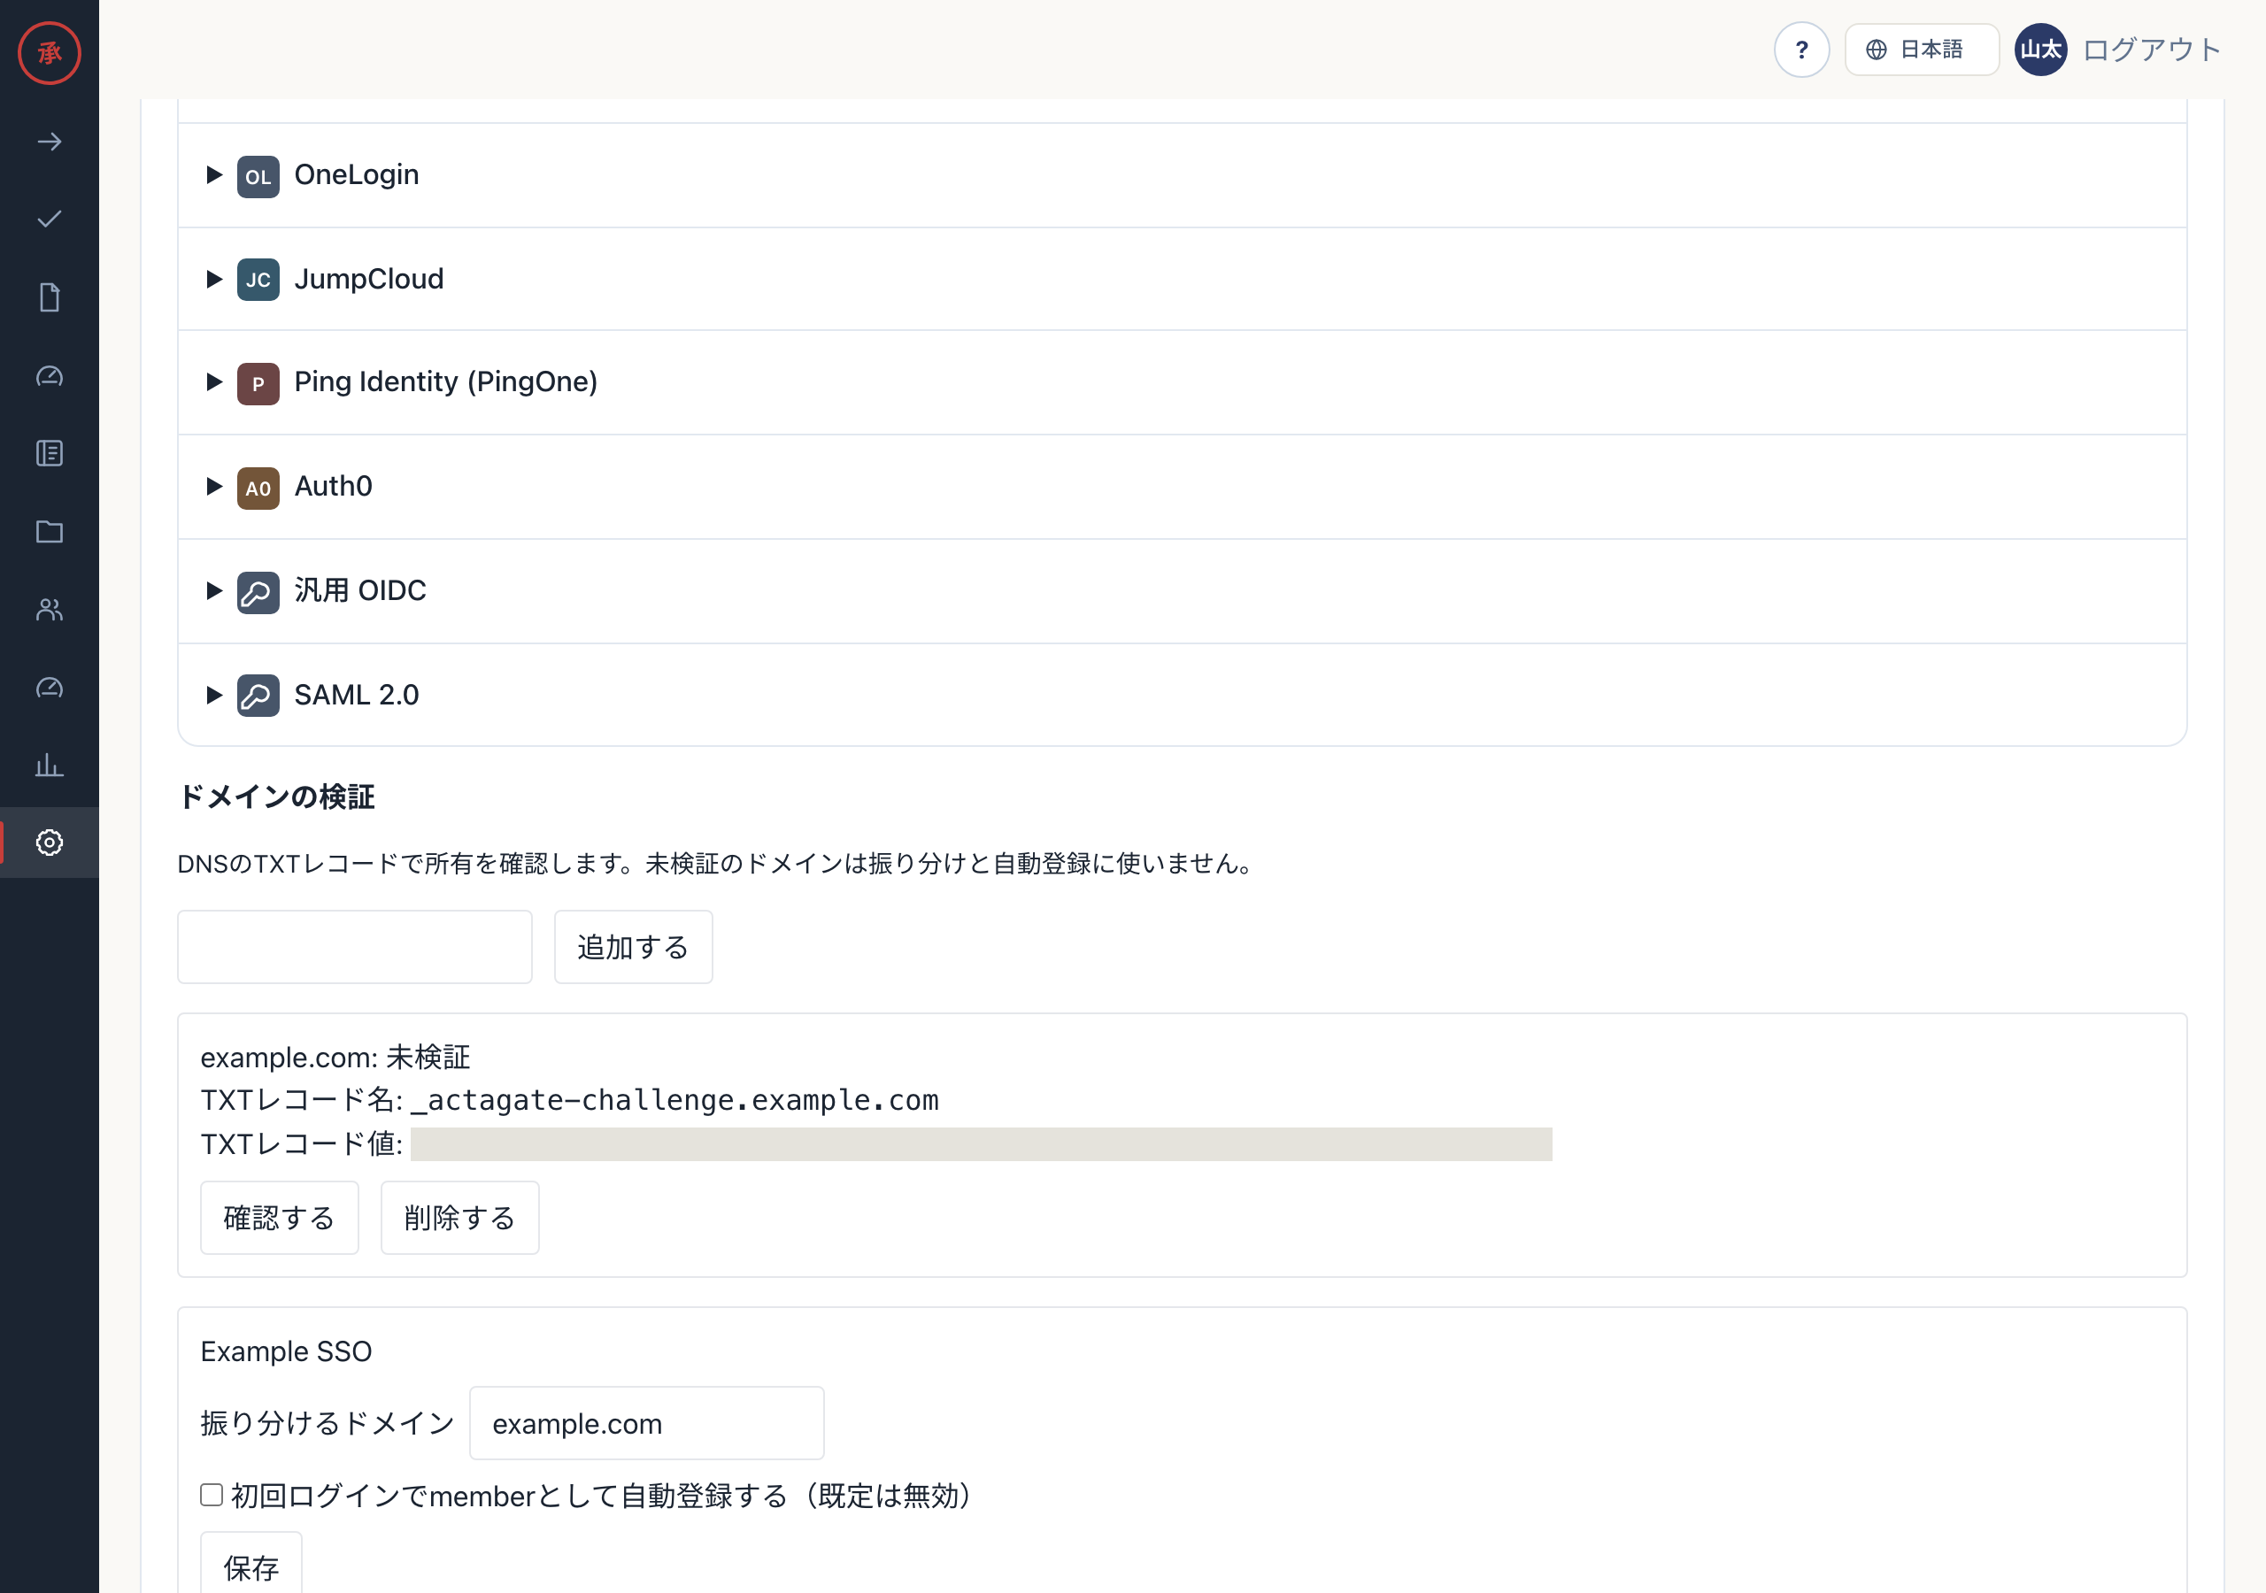The height and width of the screenshot is (1593, 2266).
Task: Expand the JumpCloud section triangle
Action: [214, 280]
